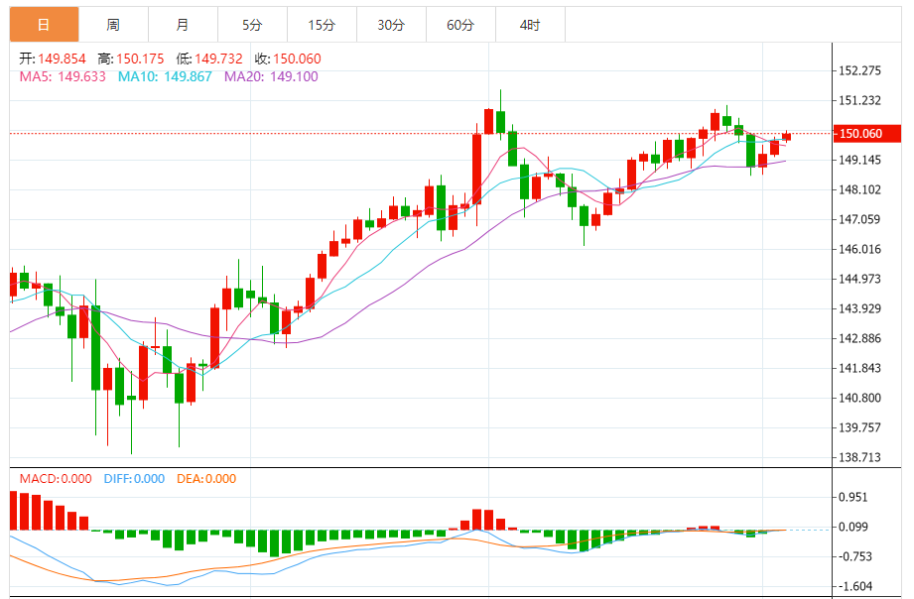Click the 141.843 price axis label
The image size is (914, 599).
coord(859,368)
